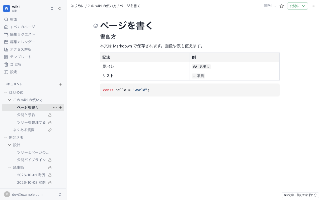The image size is (321, 200).
Task: Click the 設定 sliders icon
Action: (x=6, y=72)
